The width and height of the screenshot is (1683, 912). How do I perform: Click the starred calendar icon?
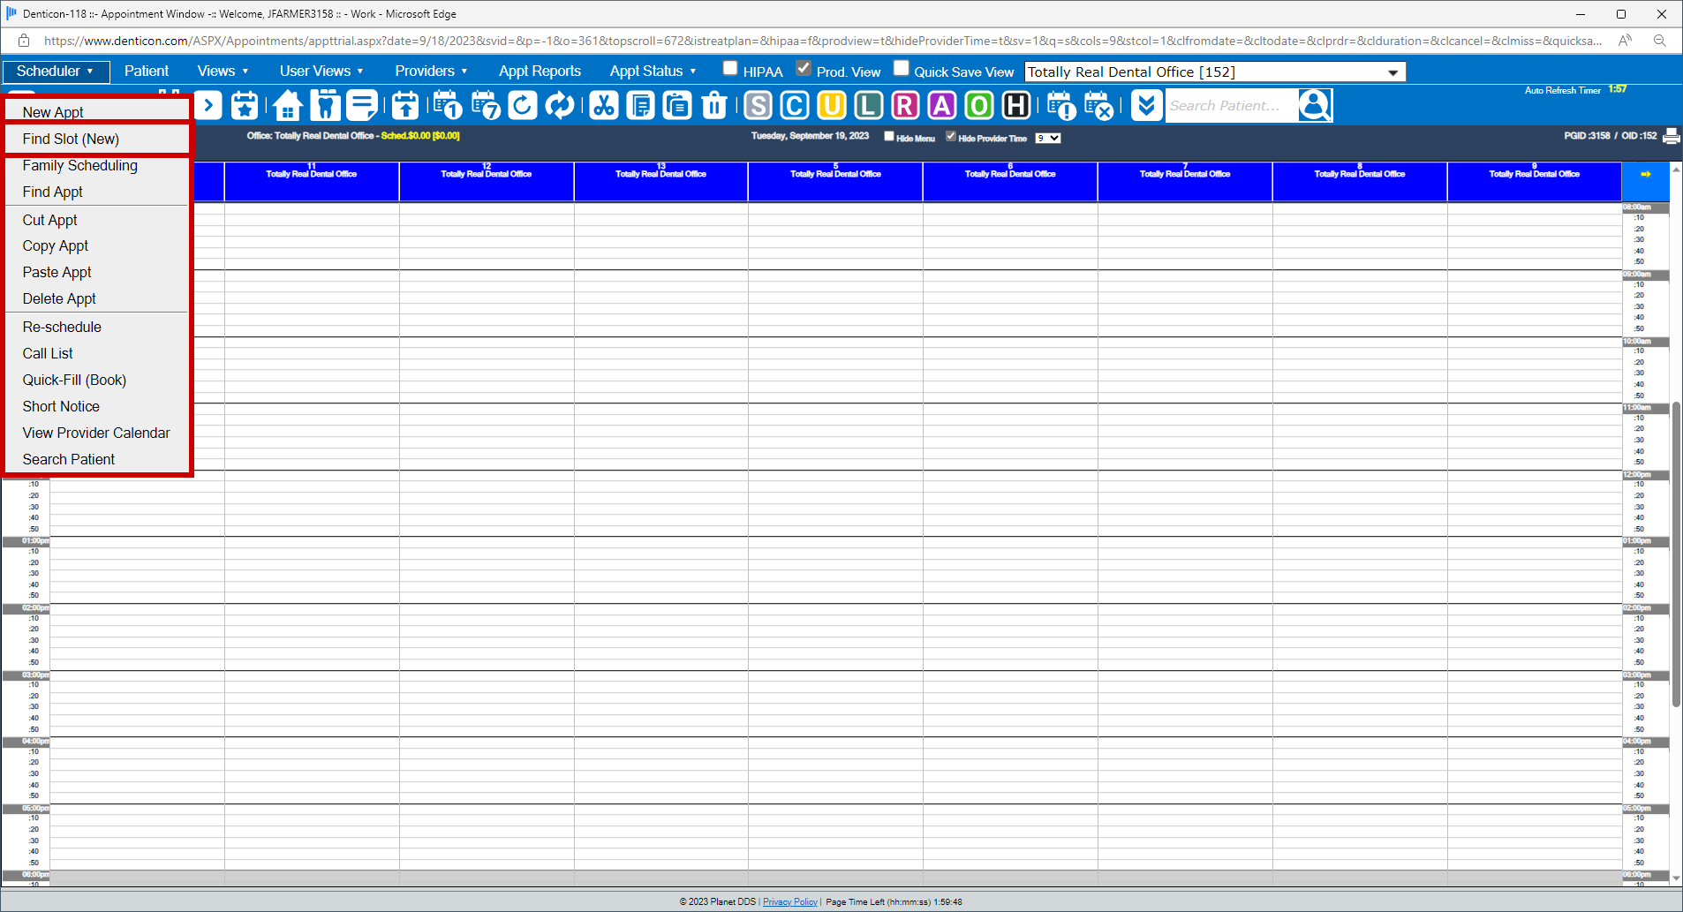click(x=245, y=105)
